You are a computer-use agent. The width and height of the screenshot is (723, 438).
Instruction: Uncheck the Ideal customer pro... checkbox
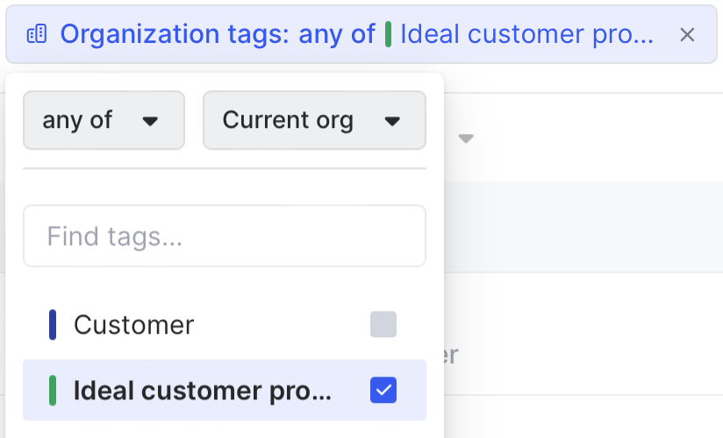pyautogui.click(x=383, y=391)
